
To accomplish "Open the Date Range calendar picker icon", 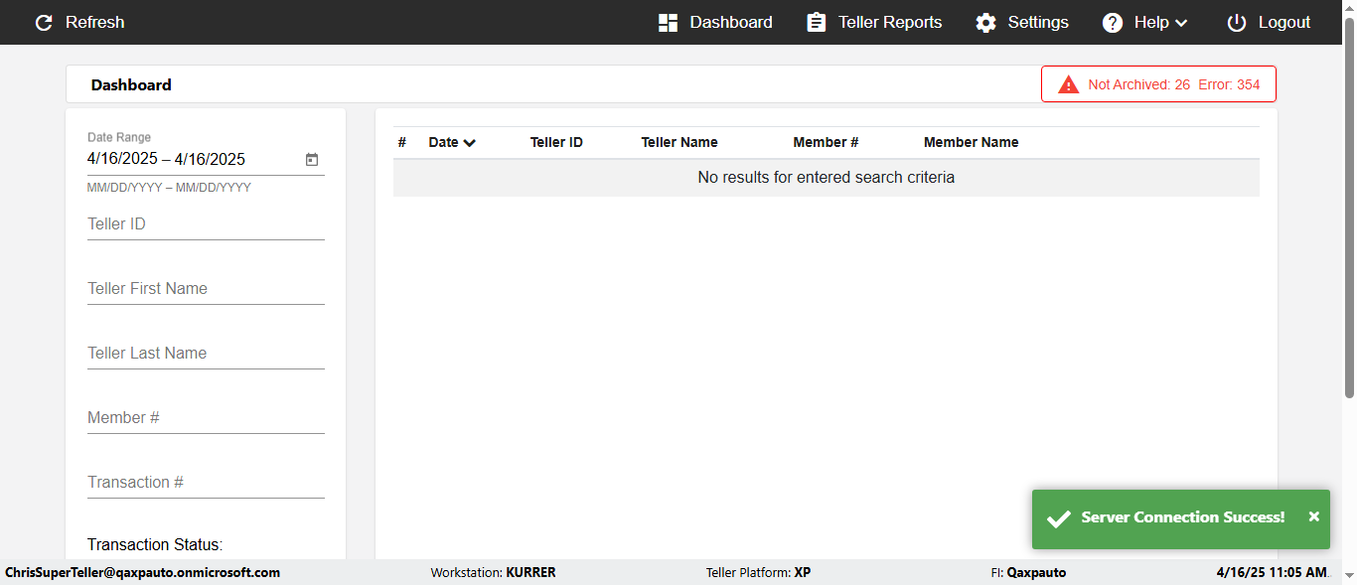I will click(312, 159).
